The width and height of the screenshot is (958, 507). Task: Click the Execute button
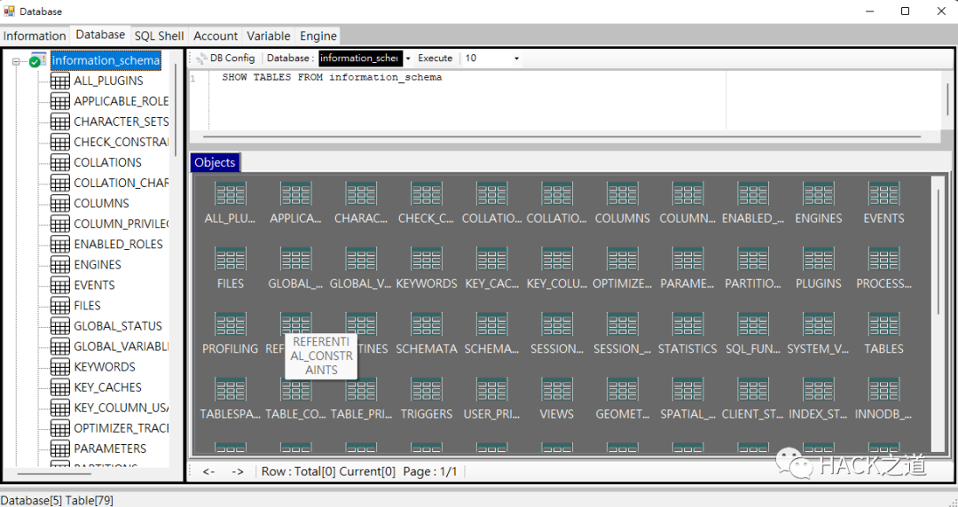point(435,58)
